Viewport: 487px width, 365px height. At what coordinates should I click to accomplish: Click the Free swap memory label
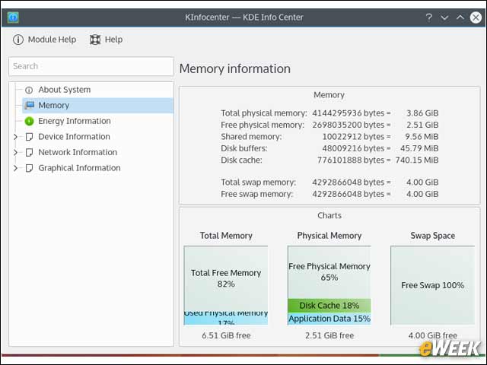point(257,194)
